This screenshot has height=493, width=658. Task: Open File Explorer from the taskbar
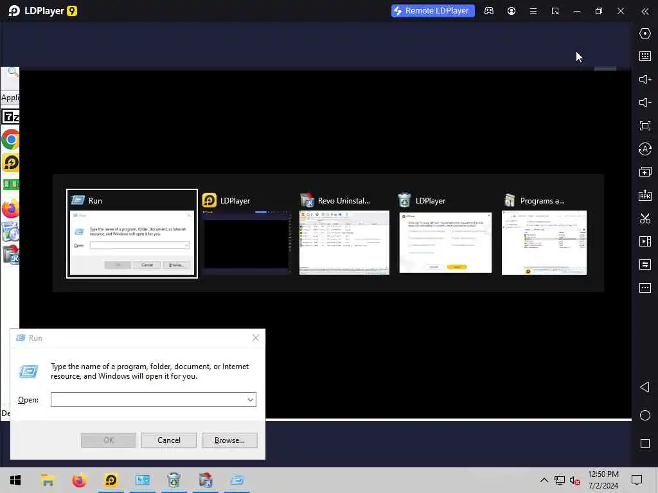(x=48, y=480)
